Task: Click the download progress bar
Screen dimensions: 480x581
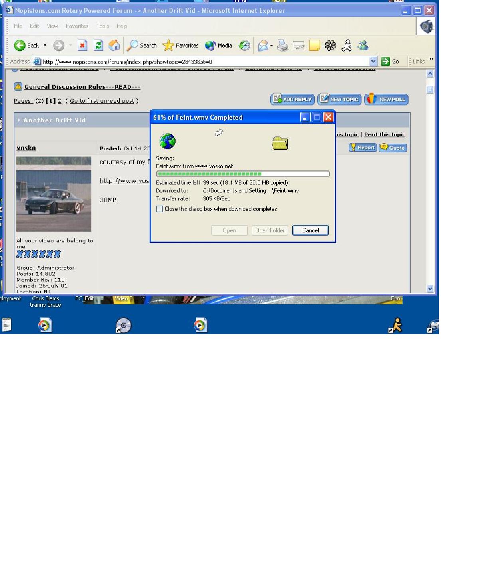Action: (243, 174)
